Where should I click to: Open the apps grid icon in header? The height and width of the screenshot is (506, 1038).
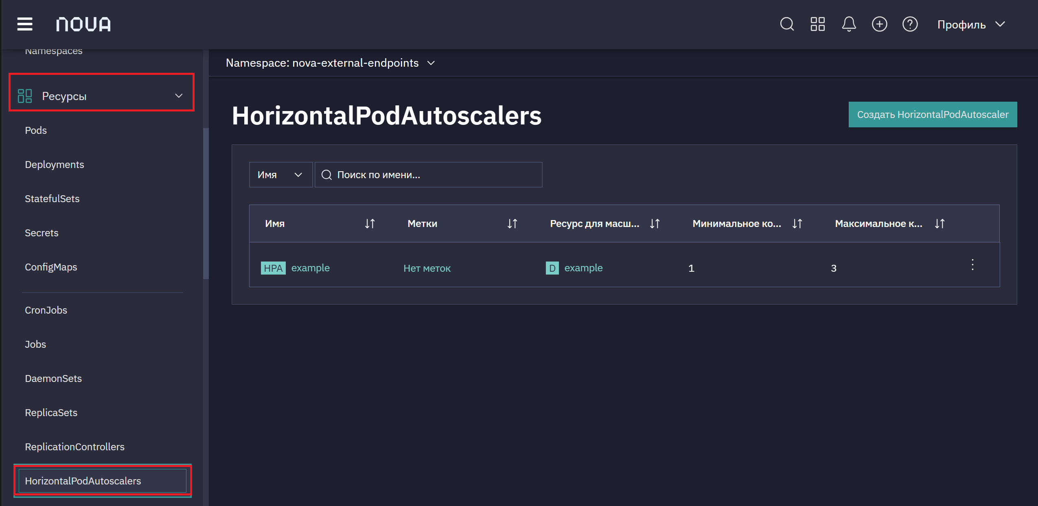[x=817, y=24]
